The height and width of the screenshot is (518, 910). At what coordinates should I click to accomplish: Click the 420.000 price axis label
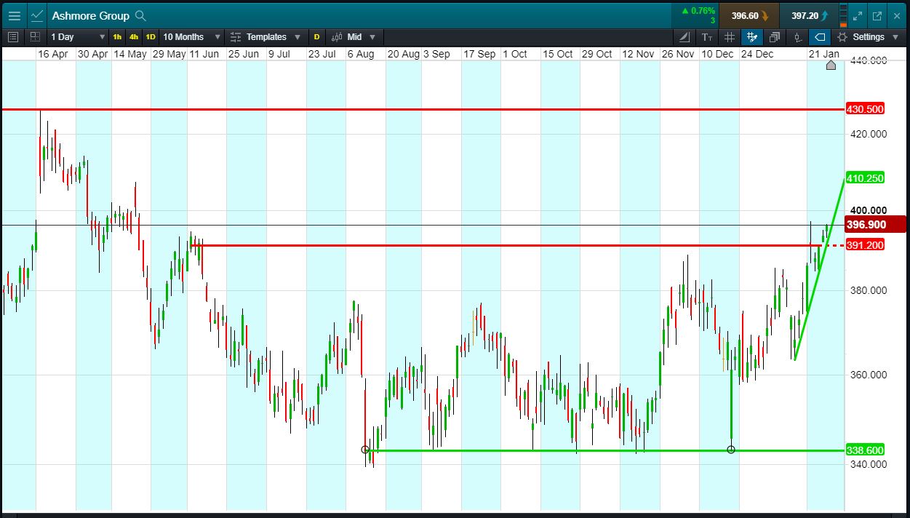click(869, 134)
